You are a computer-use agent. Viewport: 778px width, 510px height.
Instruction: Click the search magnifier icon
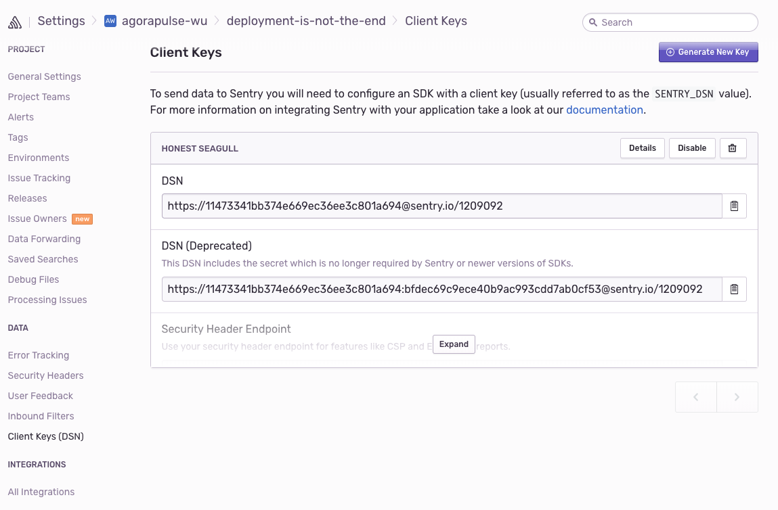593,22
